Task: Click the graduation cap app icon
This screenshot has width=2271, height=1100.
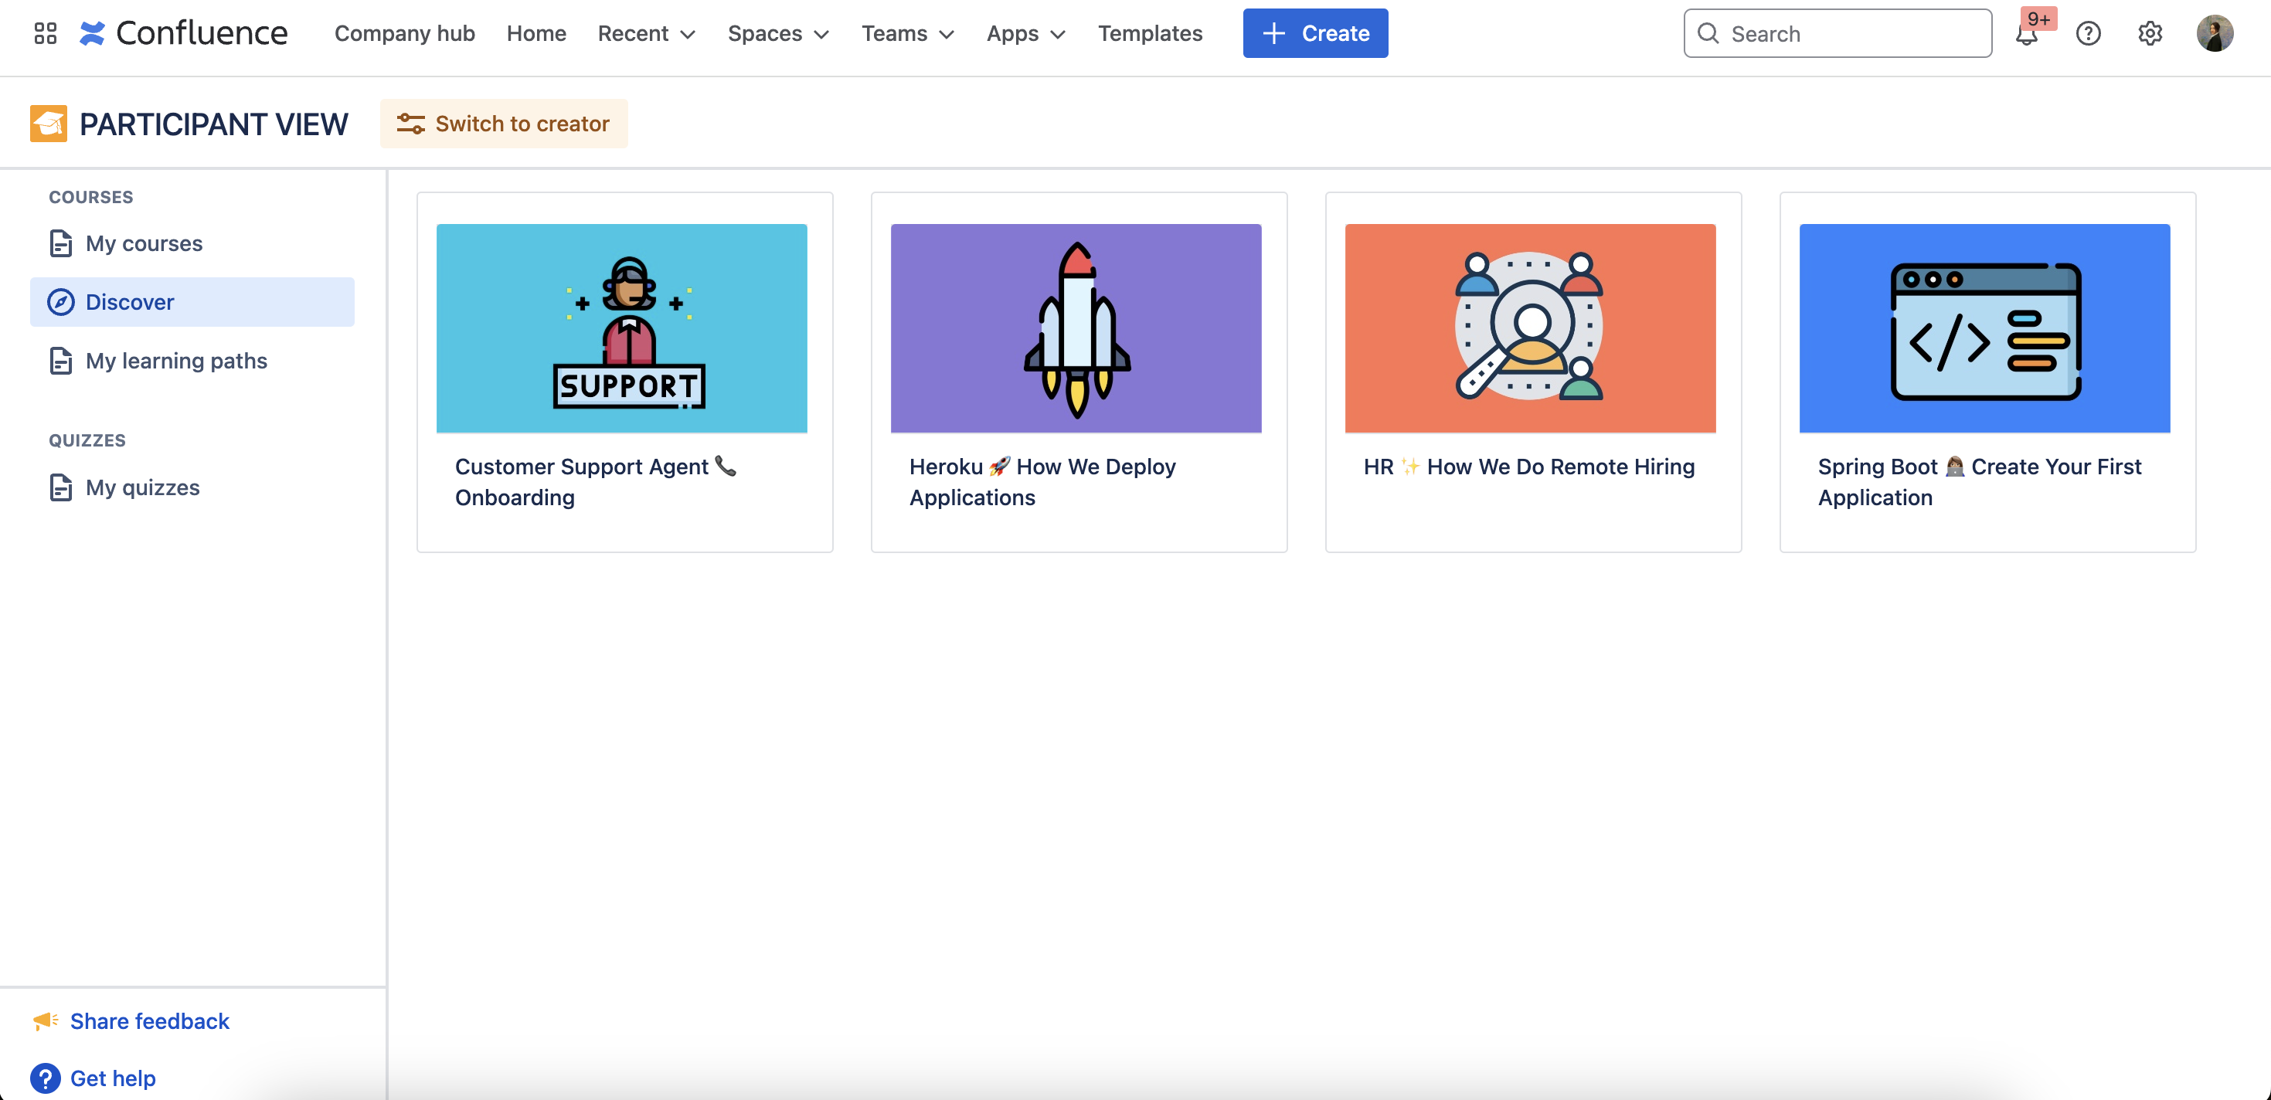Action: [x=49, y=124]
